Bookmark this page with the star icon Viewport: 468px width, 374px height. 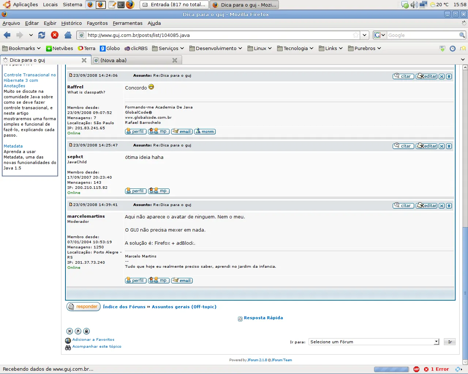[356, 35]
